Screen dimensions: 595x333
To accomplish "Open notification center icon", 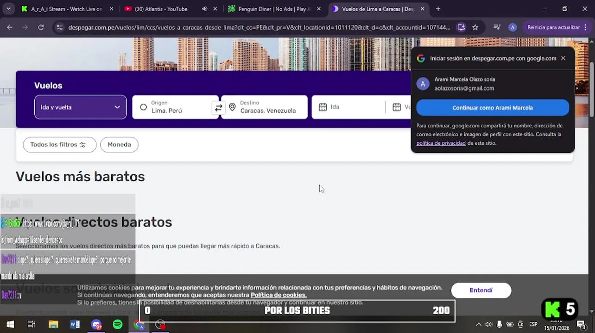I will (581, 325).
